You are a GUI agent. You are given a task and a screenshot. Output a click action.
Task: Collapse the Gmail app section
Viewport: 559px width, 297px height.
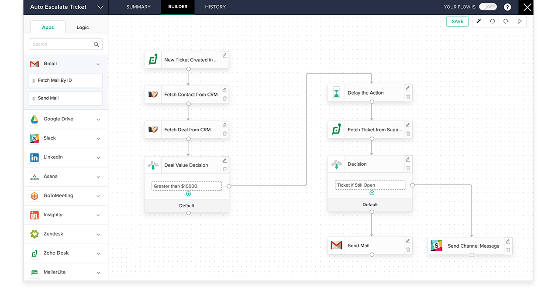click(98, 64)
